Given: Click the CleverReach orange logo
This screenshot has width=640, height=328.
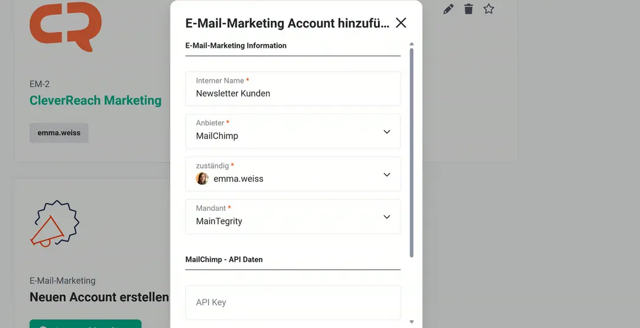Looking at the screenshot, I should tap(65, 26).
